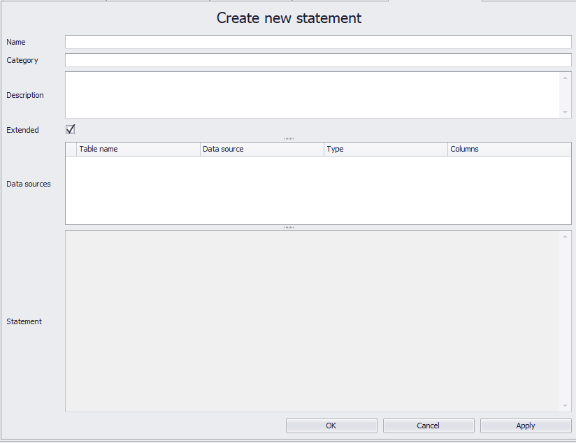Click the Cancel button
Image resolution: width=576 pixels, height=443 pixels.
429,426
